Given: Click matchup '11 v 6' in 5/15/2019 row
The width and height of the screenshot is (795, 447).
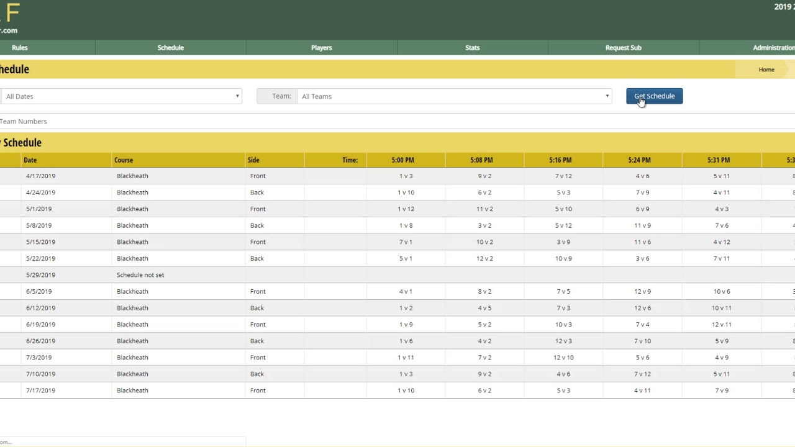Looking at the screenshot, I should (642, 242).
